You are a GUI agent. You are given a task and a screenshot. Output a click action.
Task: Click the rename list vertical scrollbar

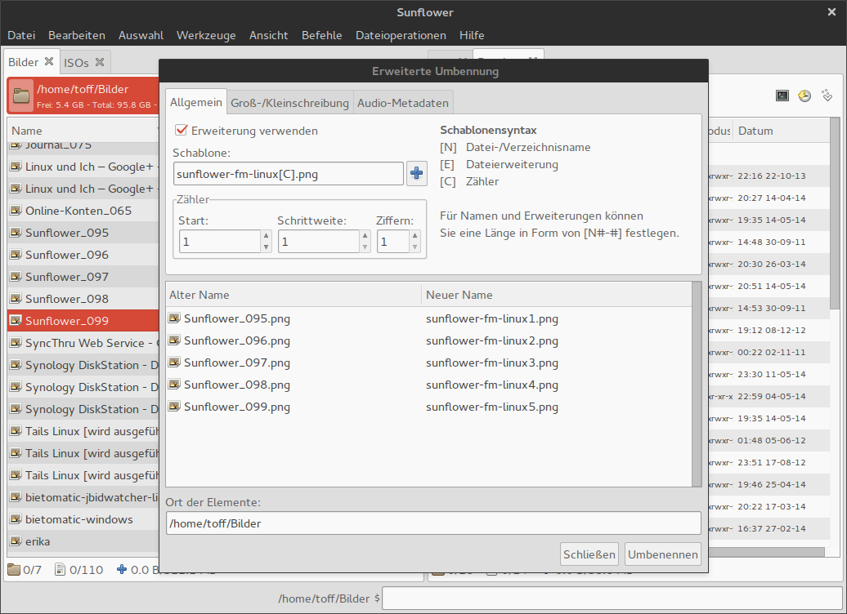pos(697,384)
